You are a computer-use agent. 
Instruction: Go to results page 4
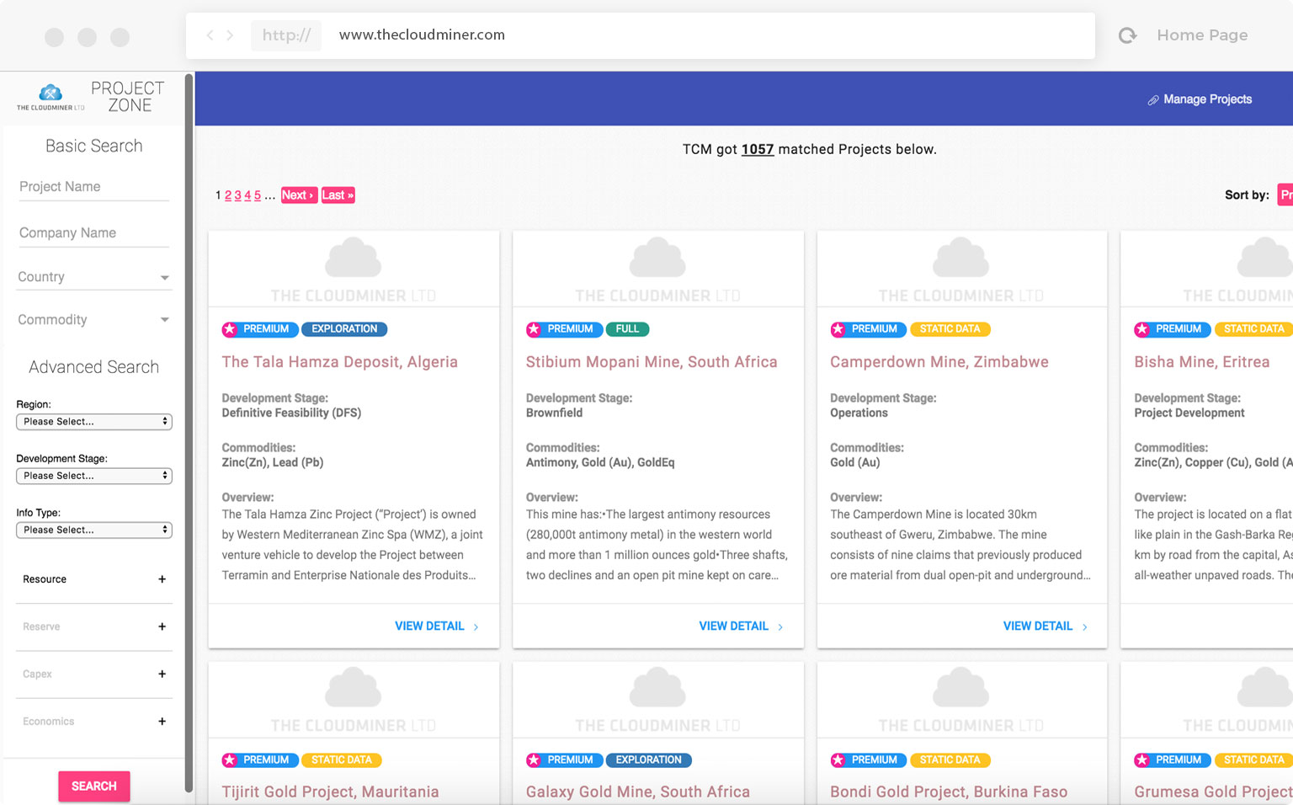tap(247, 195)
